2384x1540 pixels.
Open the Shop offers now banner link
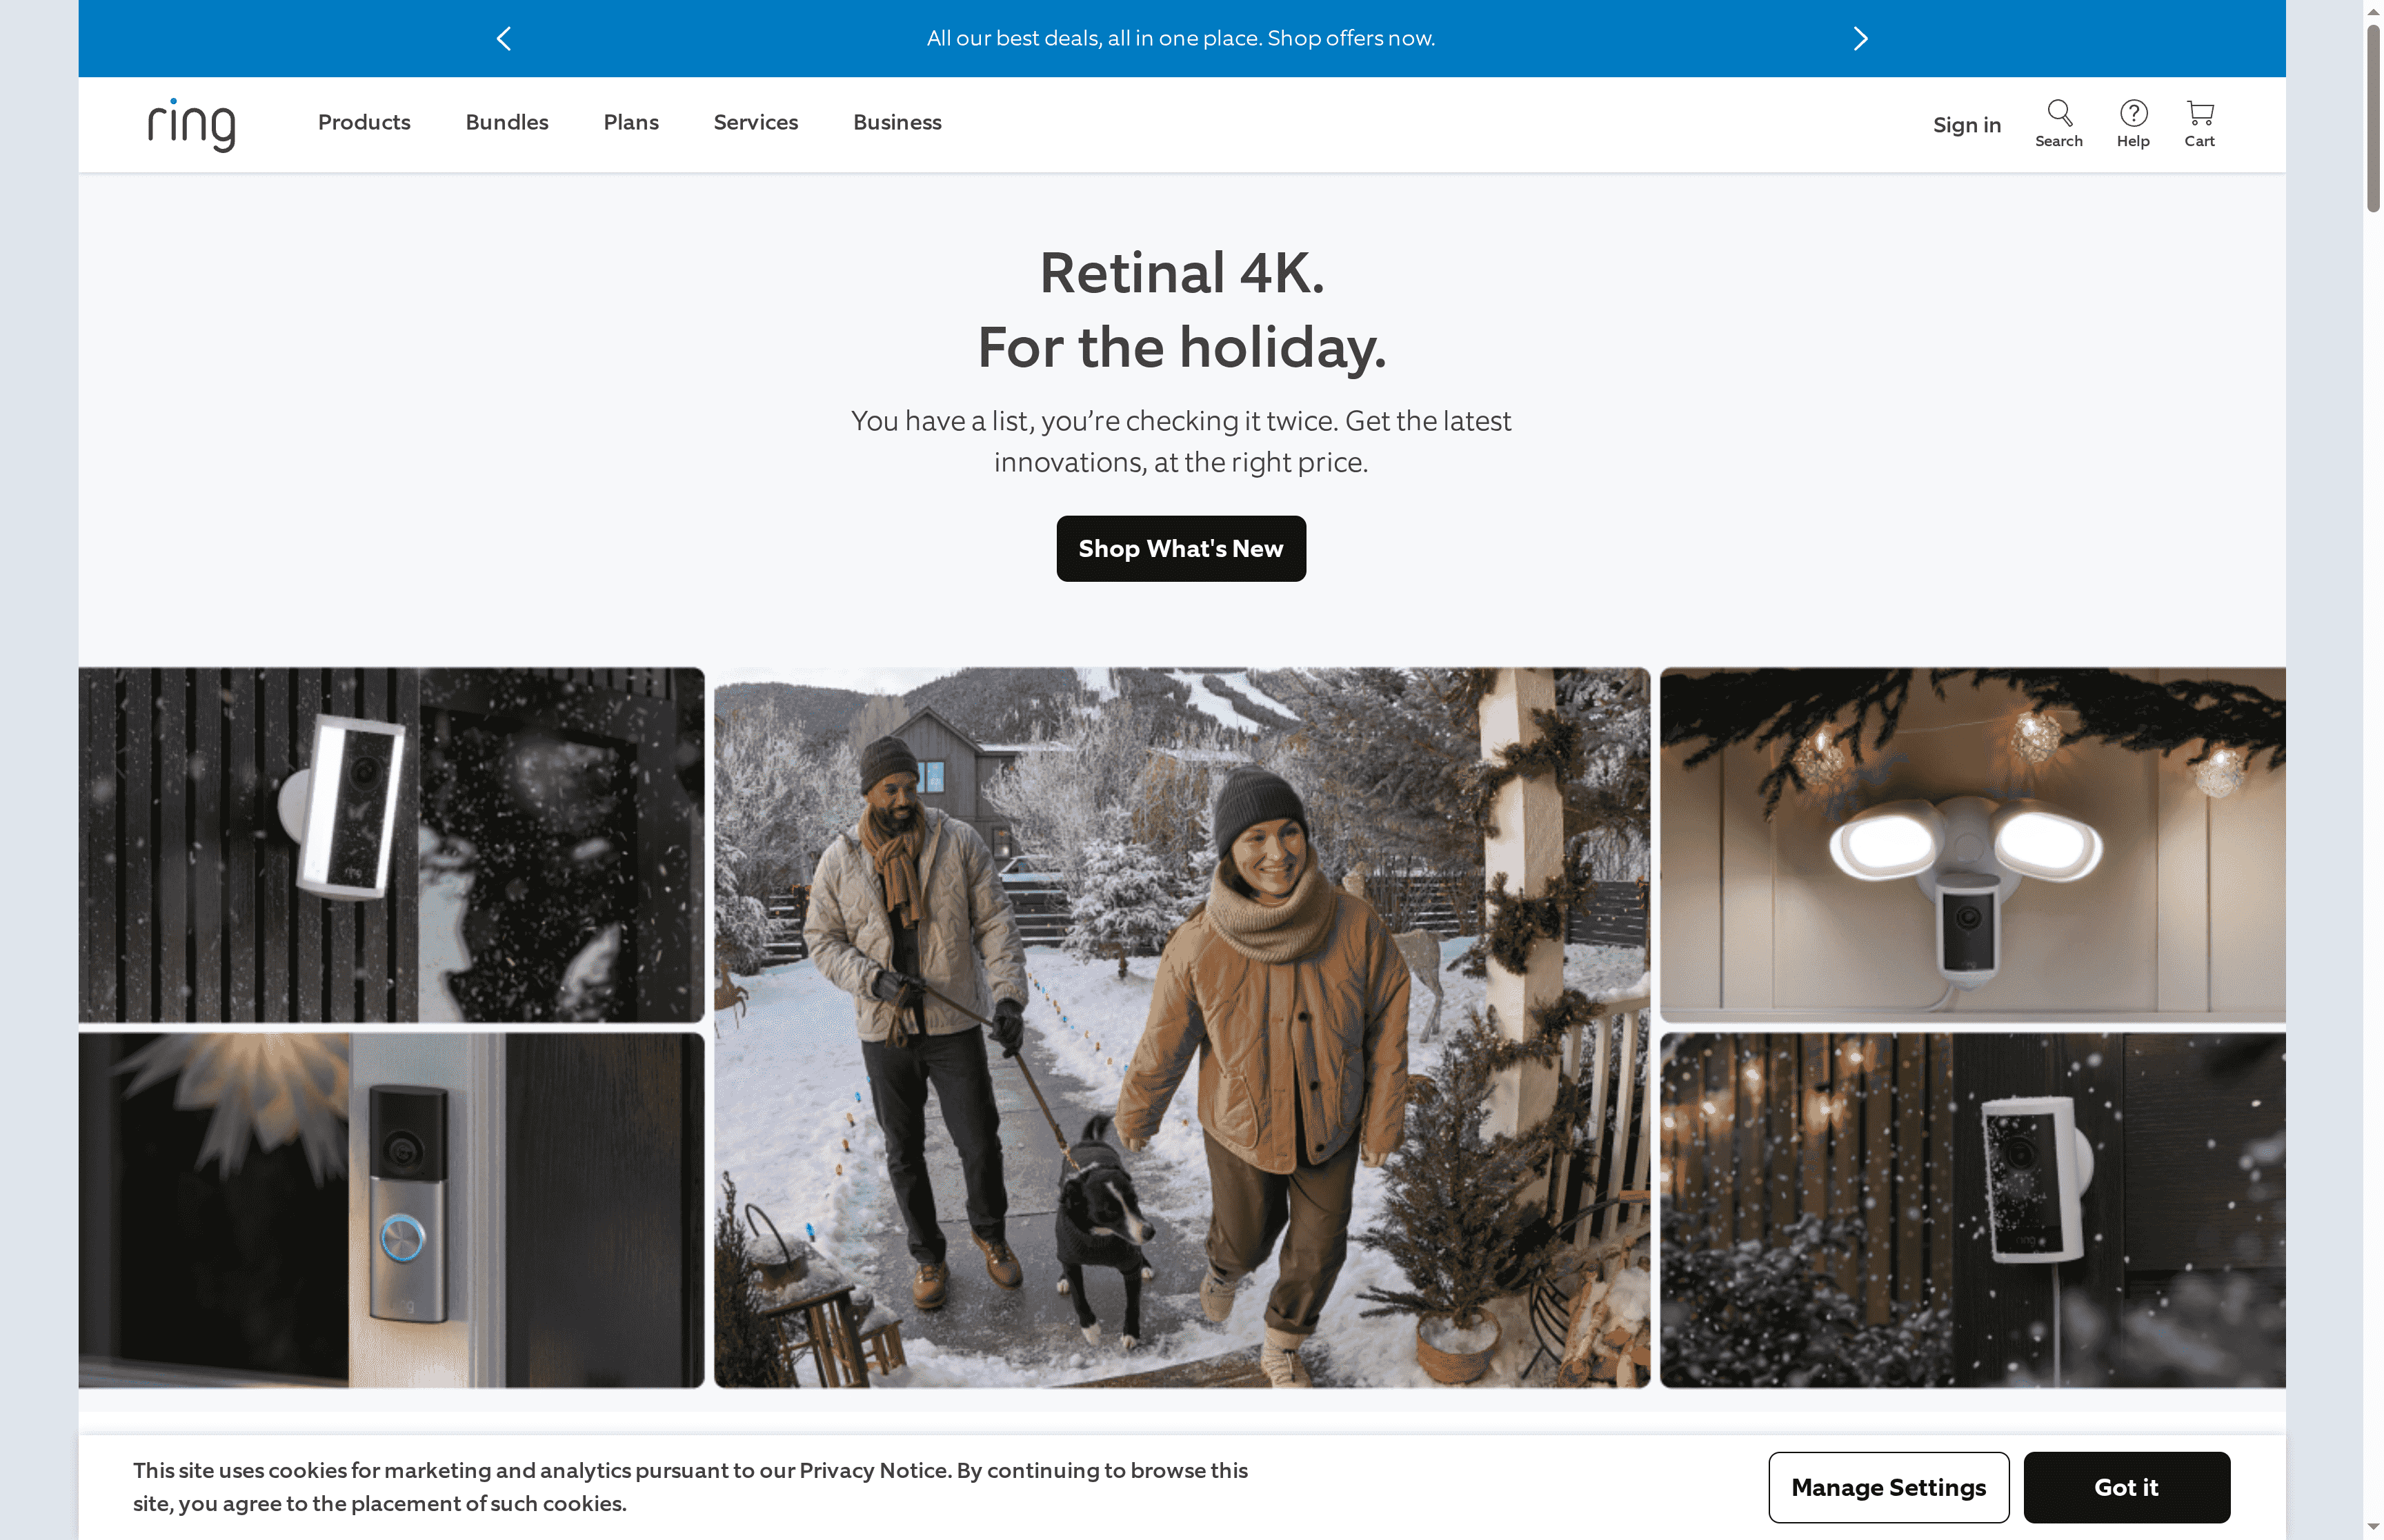pos(1180,38)
